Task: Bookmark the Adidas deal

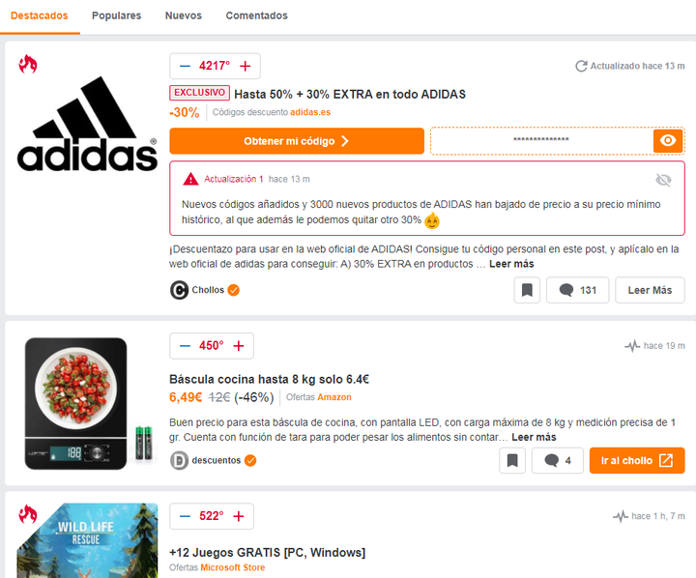Action: pos(527,290)
